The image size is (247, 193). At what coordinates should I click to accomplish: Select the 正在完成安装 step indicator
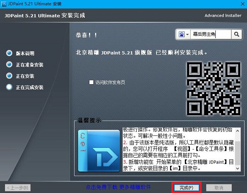pos(9,87)
